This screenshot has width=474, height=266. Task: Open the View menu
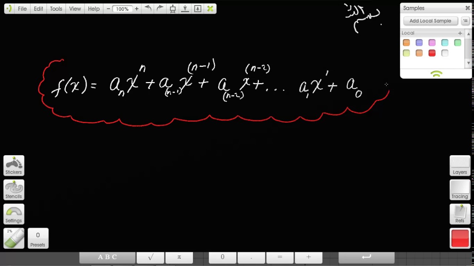pyautogui.click(x=75, y=8)
